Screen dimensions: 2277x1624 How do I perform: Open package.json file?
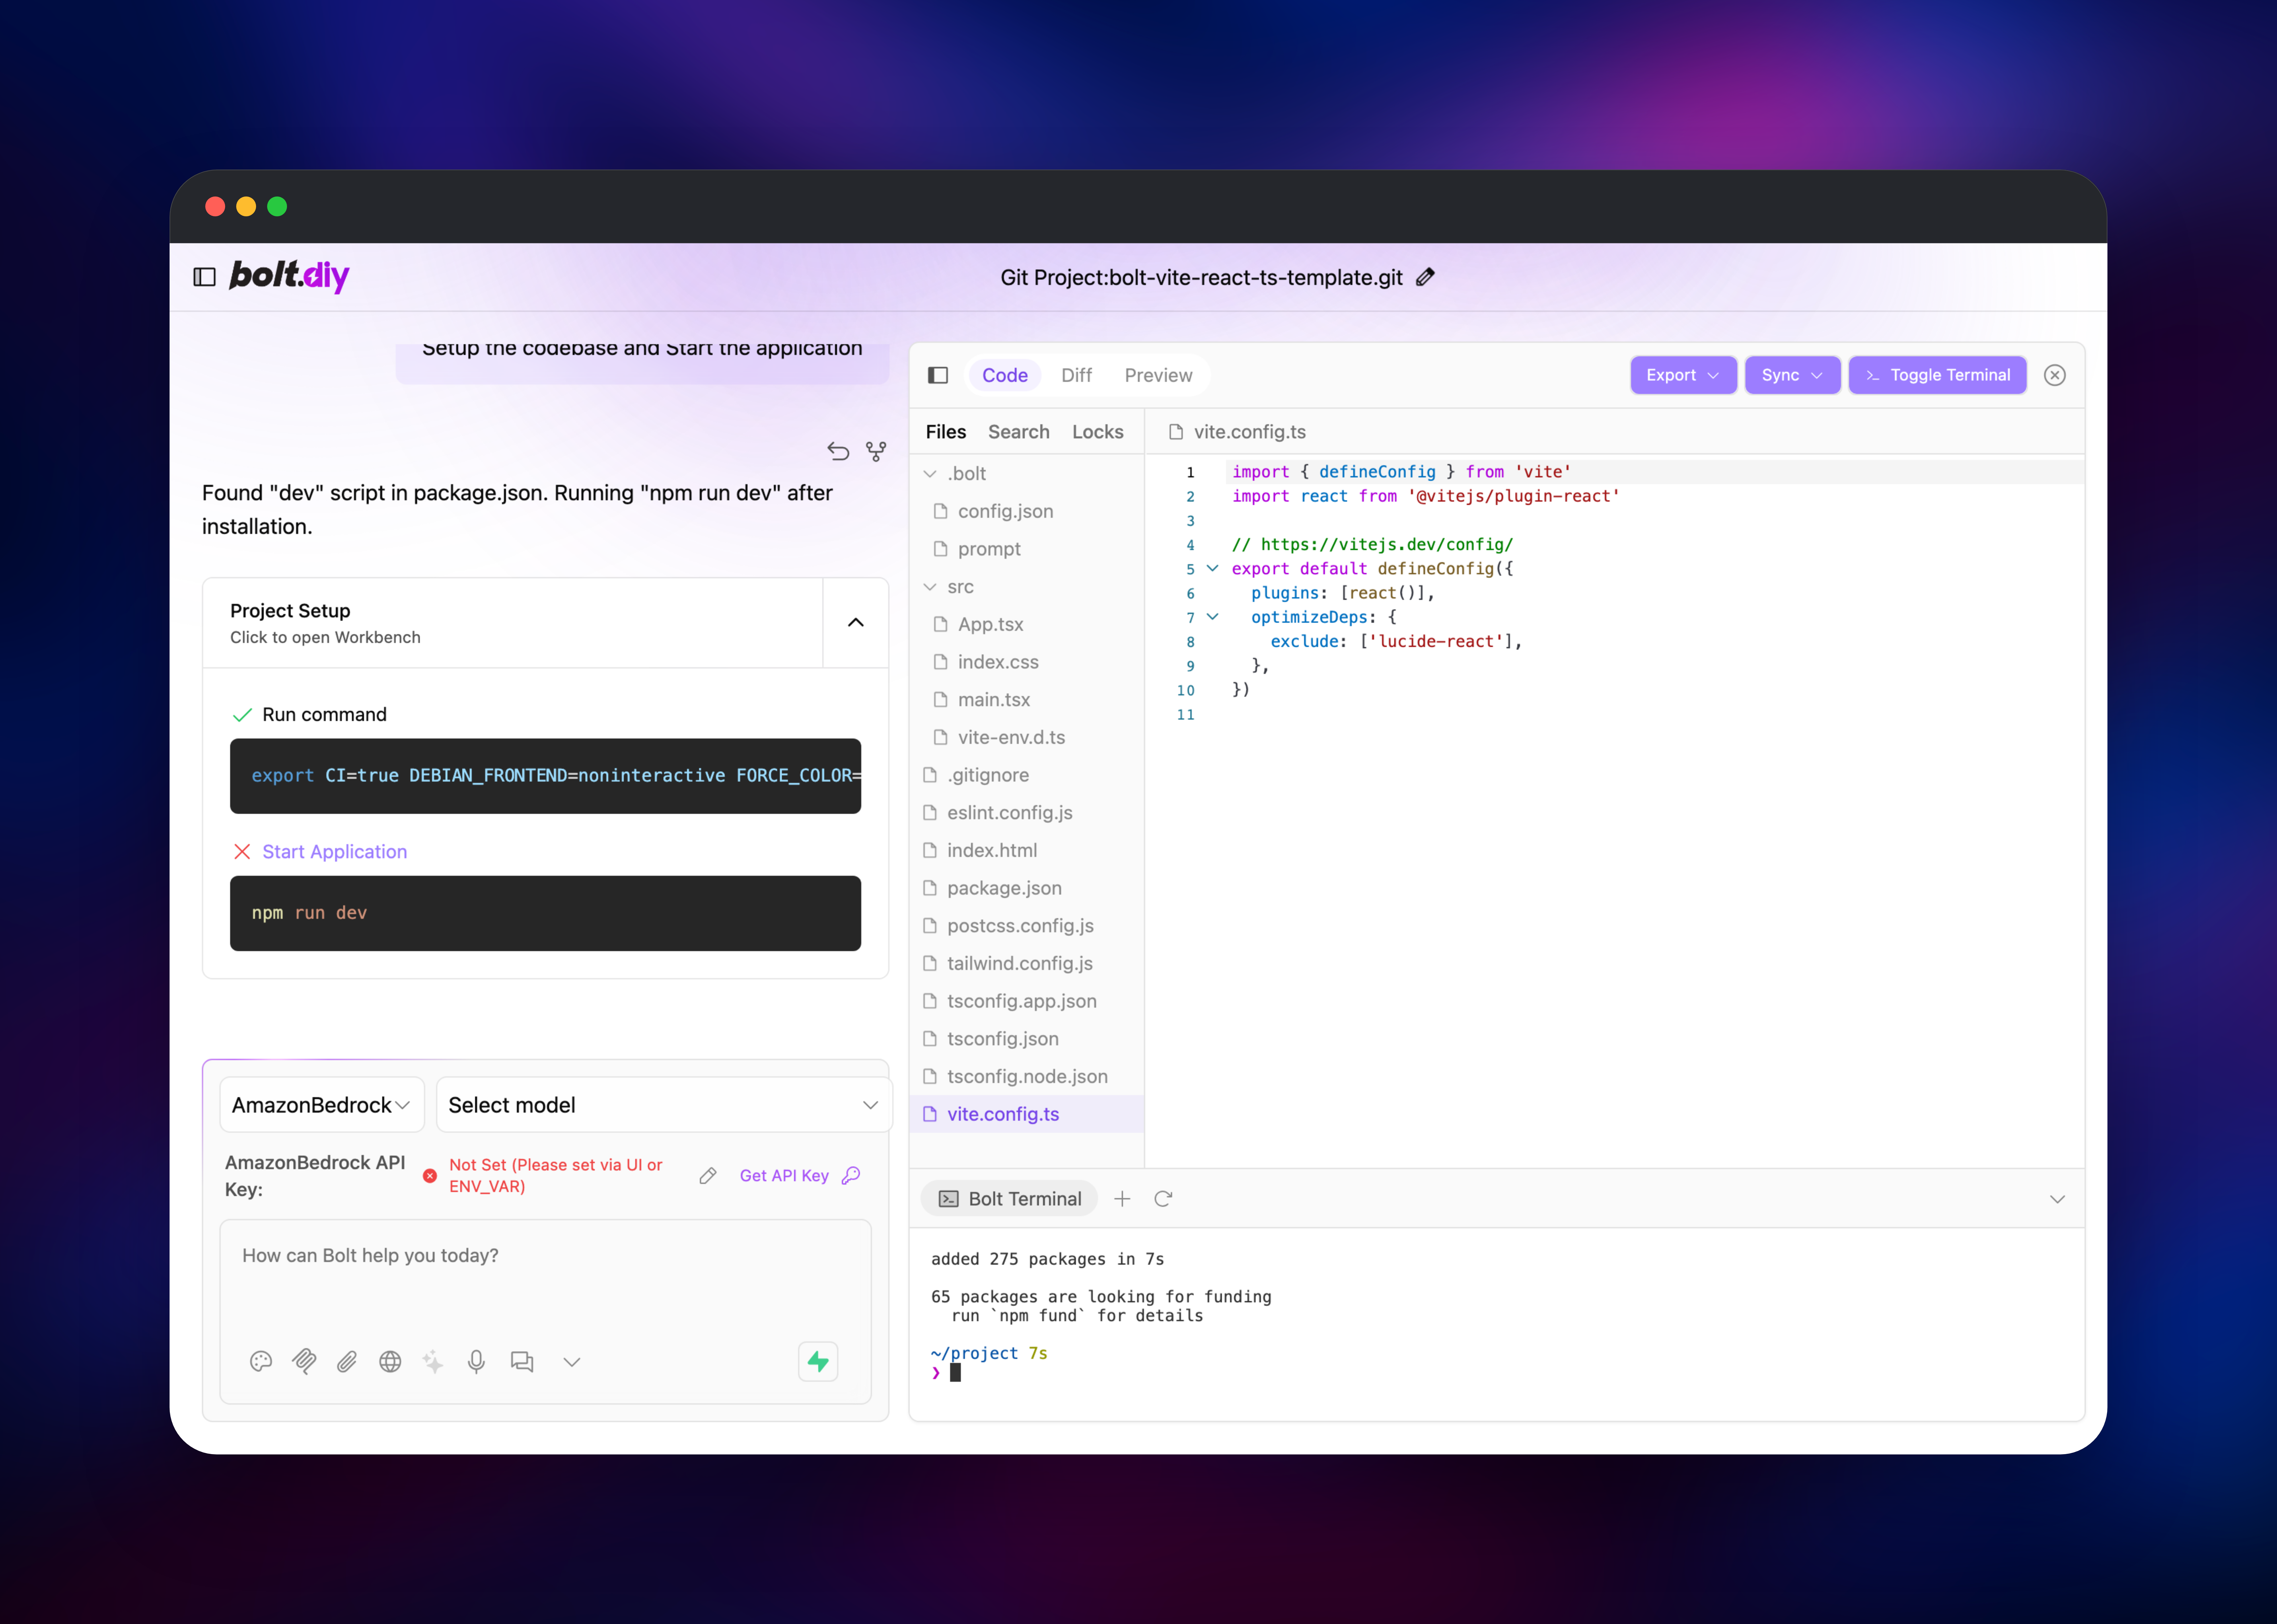[x=1027, y=888]
